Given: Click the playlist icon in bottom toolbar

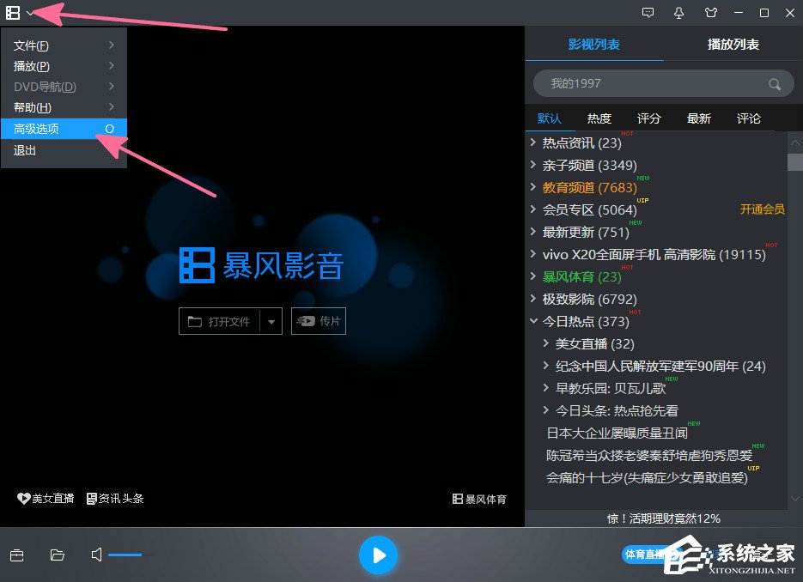Looking at the screenshot, I should [x=16, y=555].
